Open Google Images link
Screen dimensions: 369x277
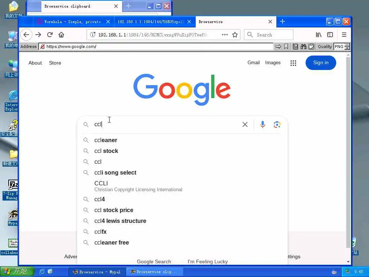(x=273, y=63)
